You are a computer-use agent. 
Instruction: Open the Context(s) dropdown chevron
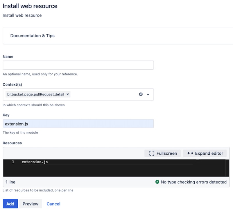coord(148,94)
